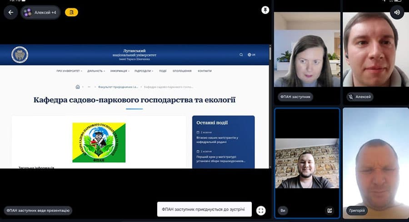Tap the 'ФПАН заступник' name label

295,97
